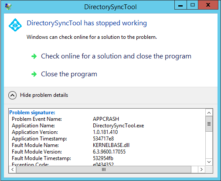Click the APPCRASH event name value
Image resolution: width=221 pixels, height=181 pixels.
coord(106,119)
